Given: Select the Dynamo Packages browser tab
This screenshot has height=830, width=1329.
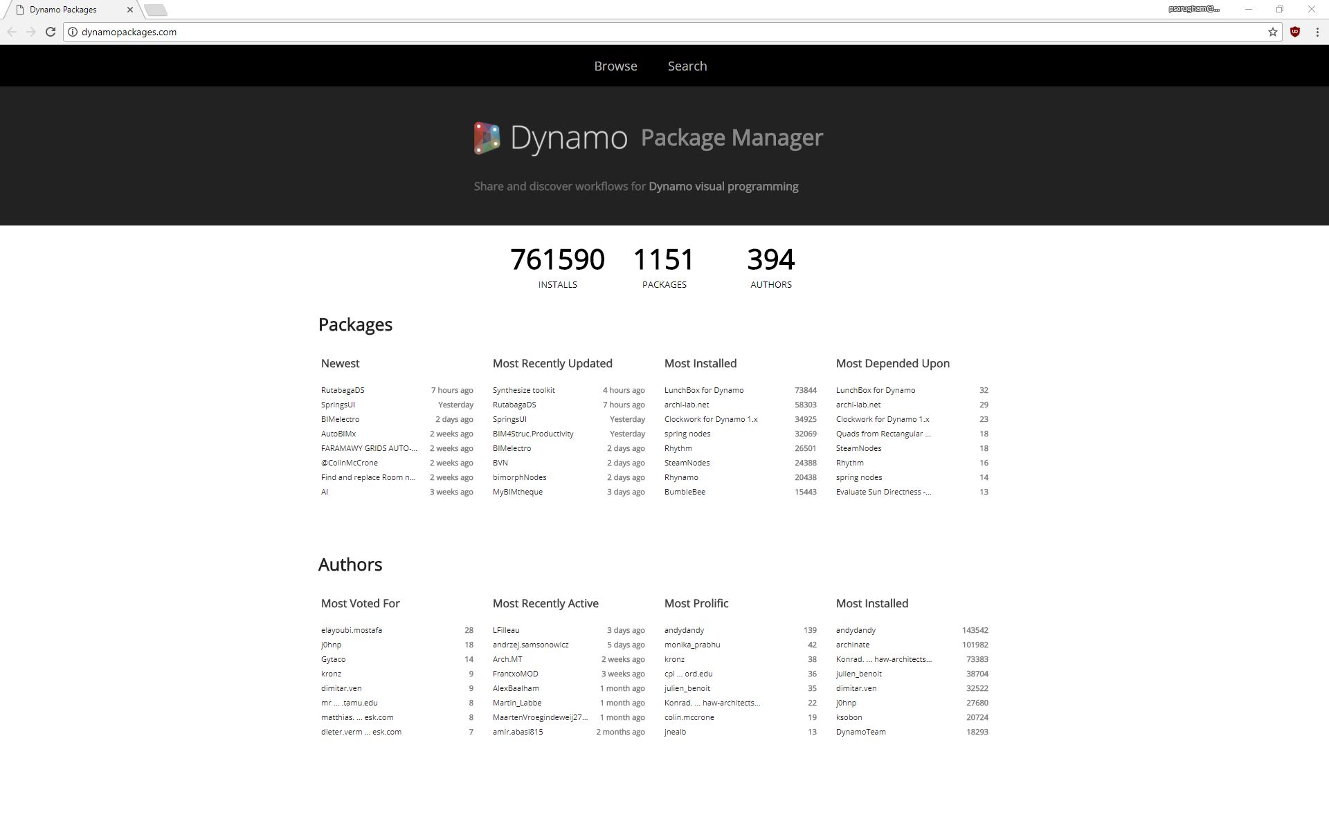Looking at the screenshot, I should pos(73,10).
